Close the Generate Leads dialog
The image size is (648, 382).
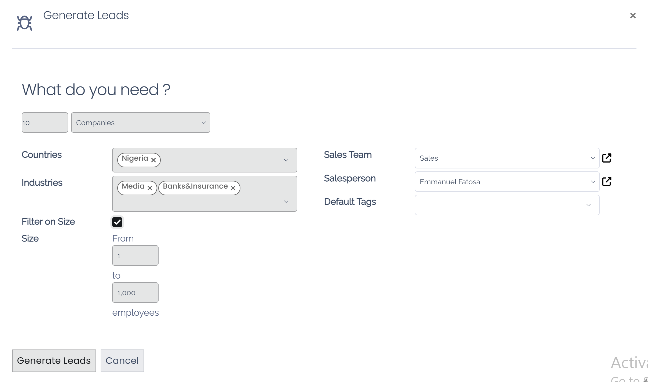[633, 16]
